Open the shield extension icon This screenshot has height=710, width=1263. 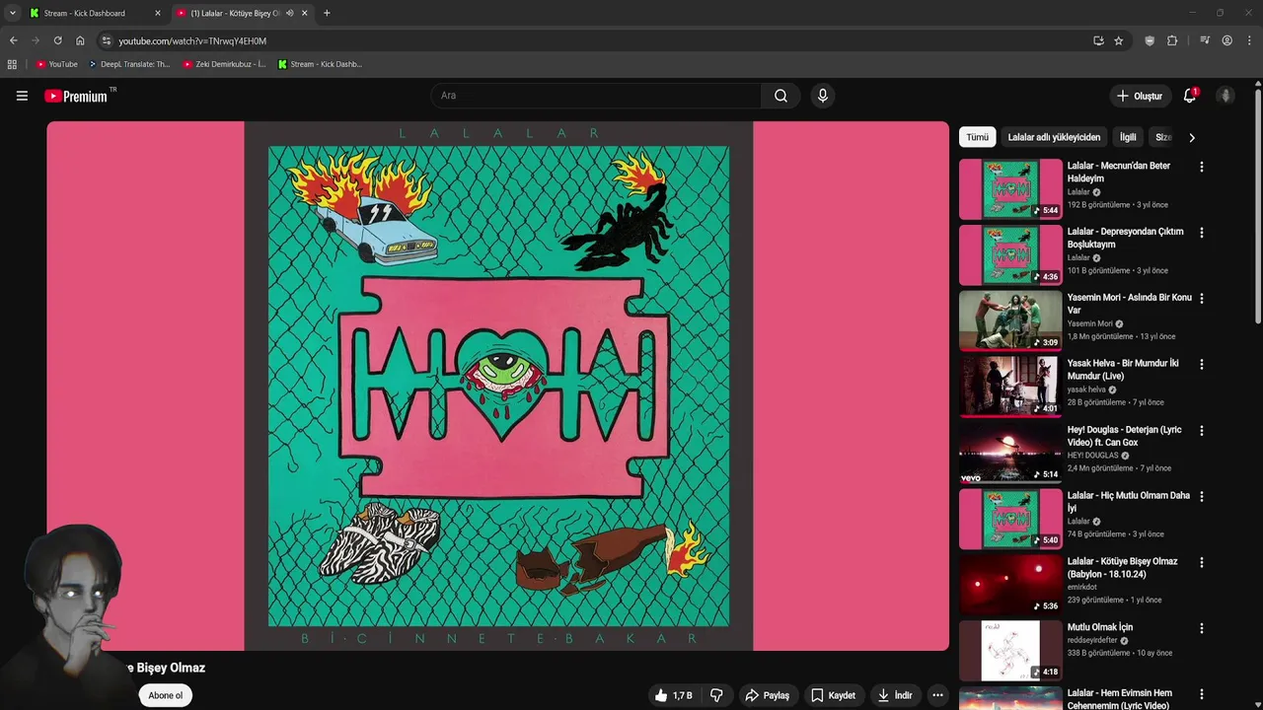1150,40
